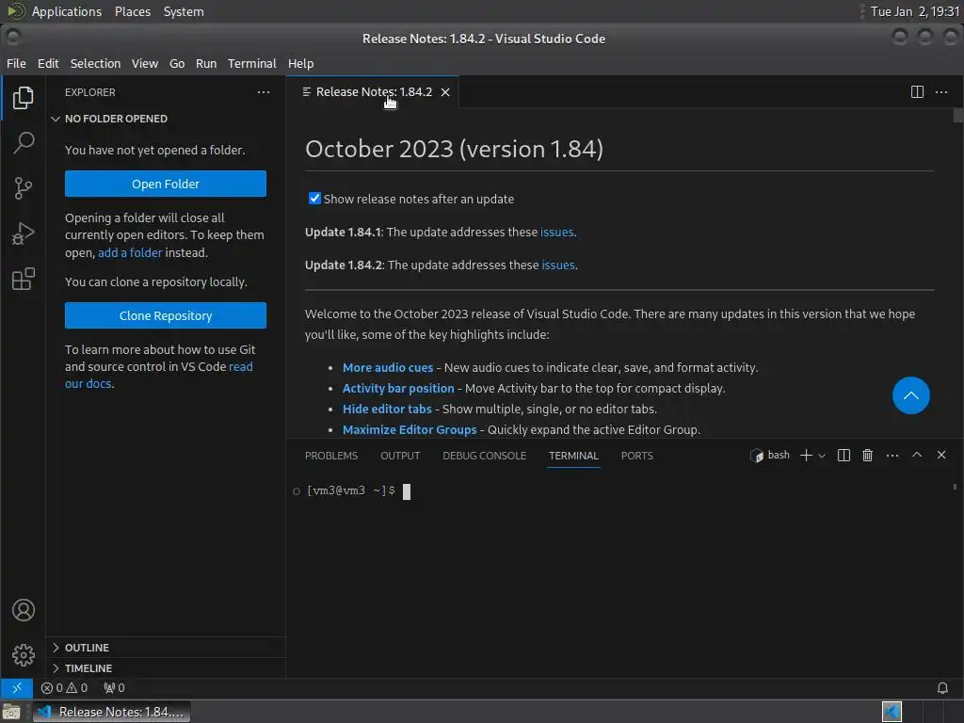The height and width of the screenshot is (723, 964).
Task: Open editor More Actions ellipsis
Action: [x=941, y=92]
